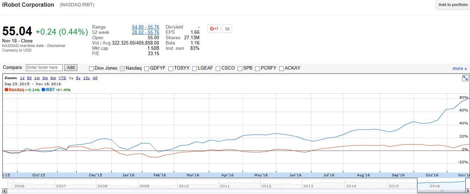Uncheck the Nasdaq comparison box
Image resolution: width=470 pixels, height=194 pixels.
click(122, 69)
